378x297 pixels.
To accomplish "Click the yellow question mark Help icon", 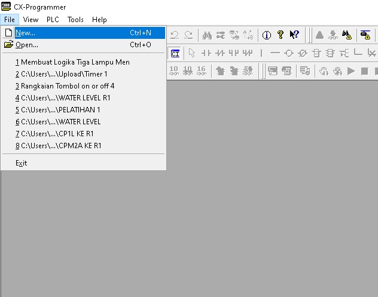I will (x=281, y=35).
